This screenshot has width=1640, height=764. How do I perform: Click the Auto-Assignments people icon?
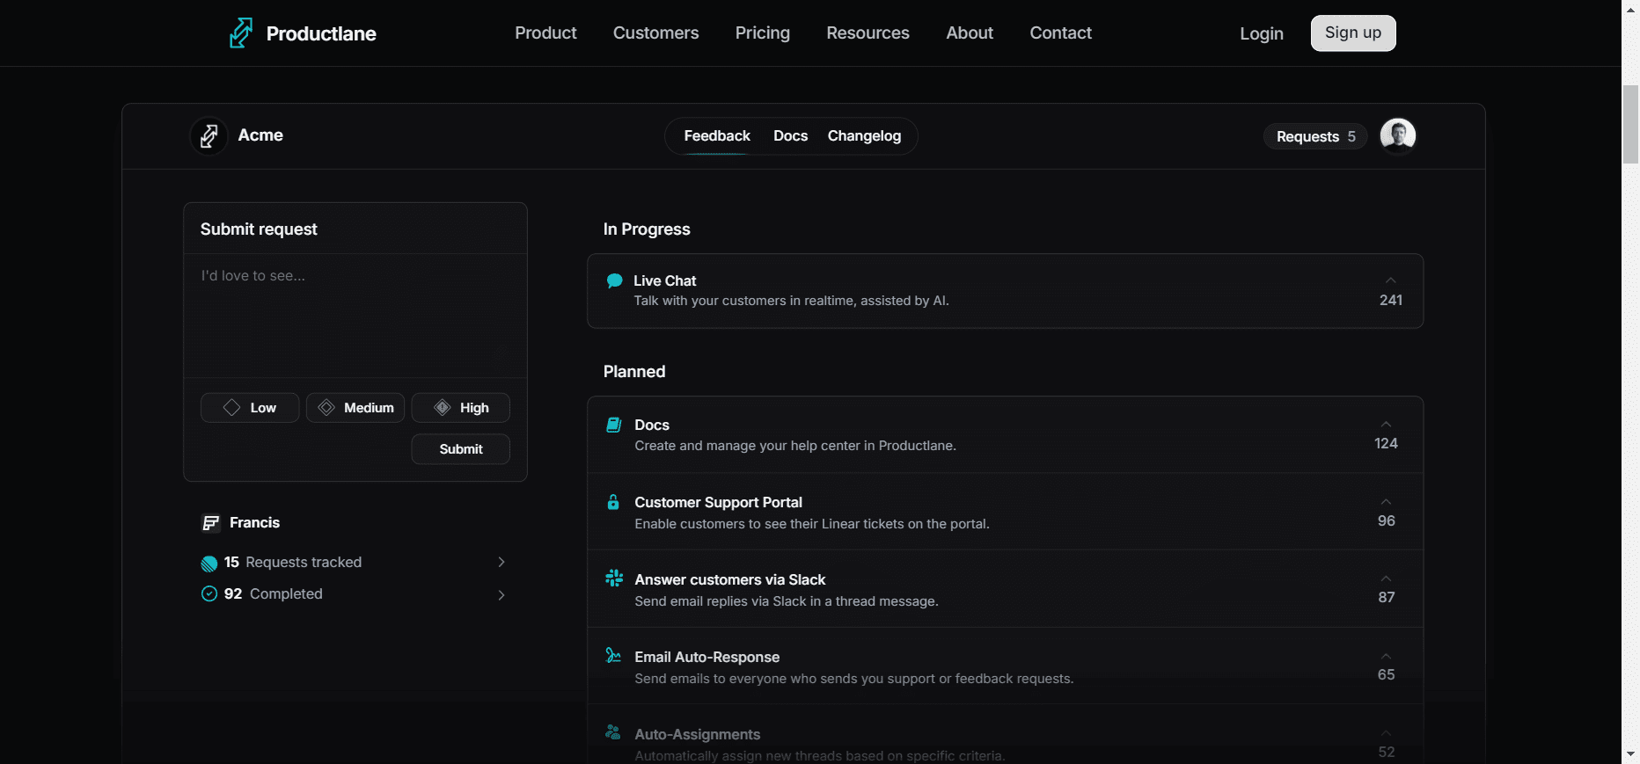[x=613, y=732]
